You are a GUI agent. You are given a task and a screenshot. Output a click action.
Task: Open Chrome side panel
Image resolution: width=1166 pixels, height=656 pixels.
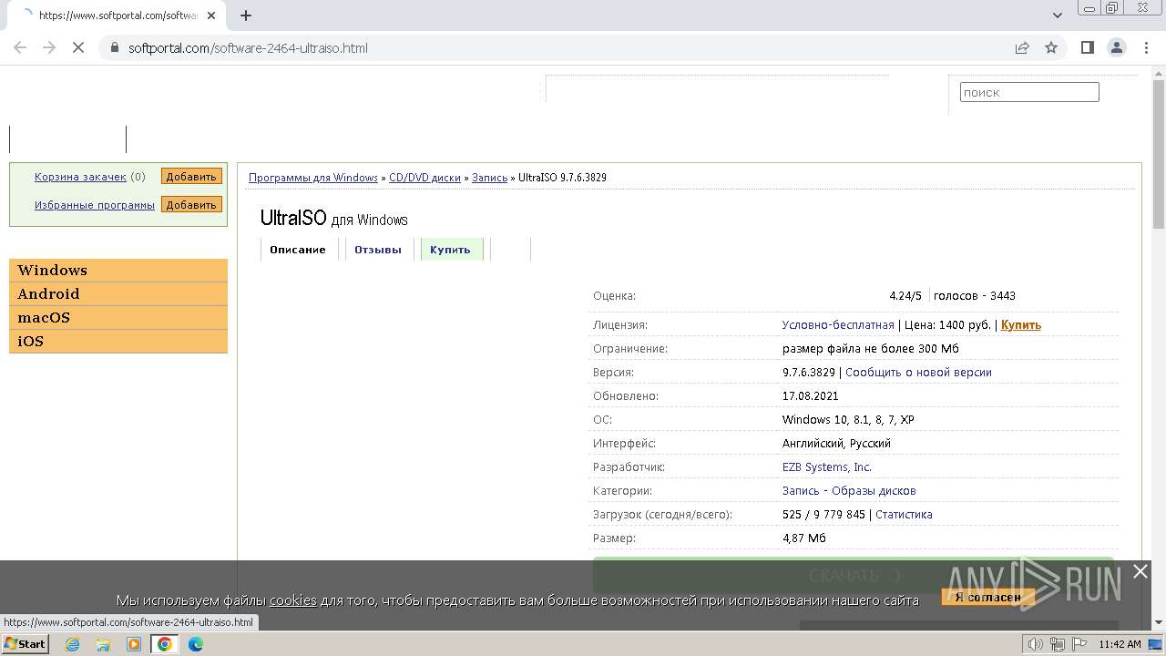coord(1087,47)
